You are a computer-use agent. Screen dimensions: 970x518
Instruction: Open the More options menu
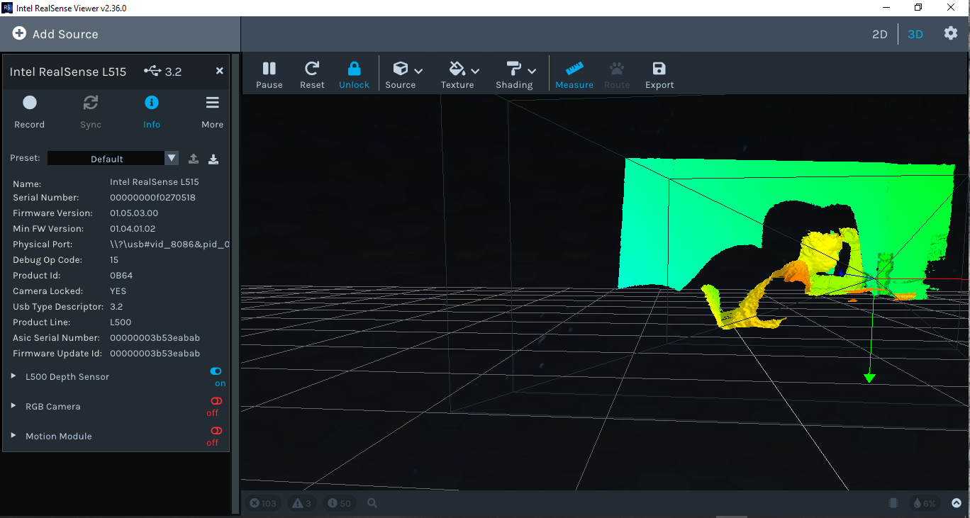[x=212, y=110]
